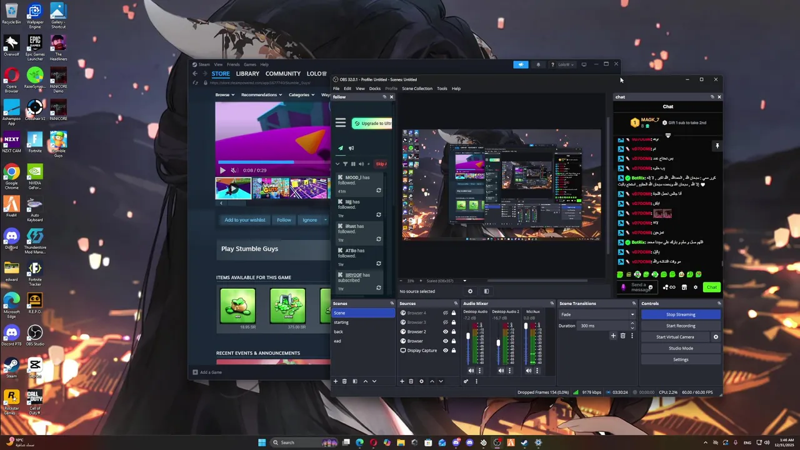Screen dimensions: 800x450
Task: Click the green Chat send button
Action: [711, 287]
